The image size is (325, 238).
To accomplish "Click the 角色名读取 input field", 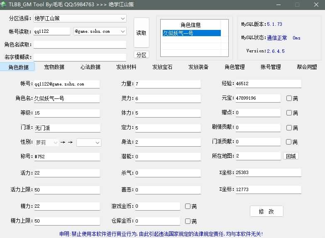I will 80,44.
